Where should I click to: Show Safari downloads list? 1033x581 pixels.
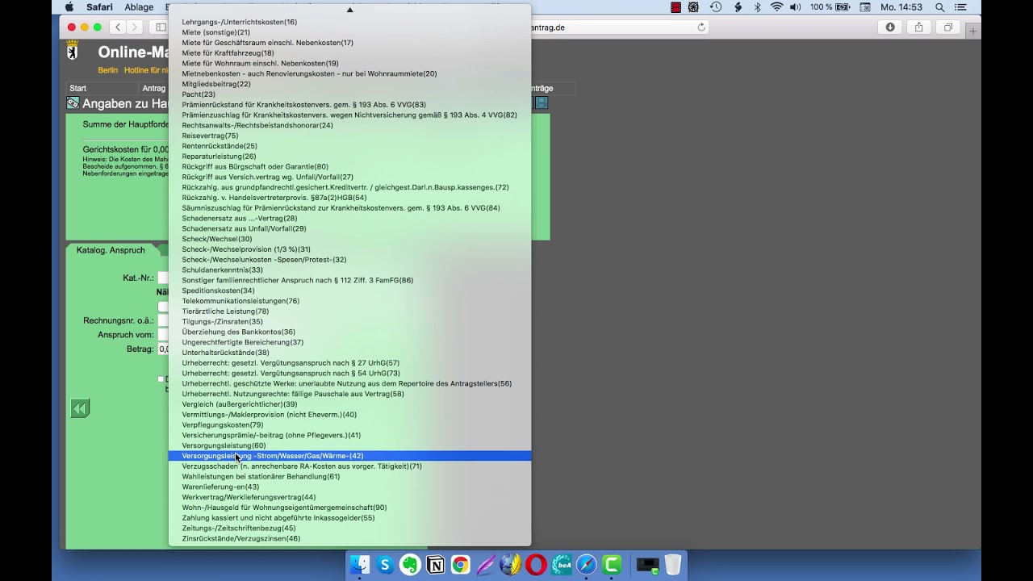[890, 27]
